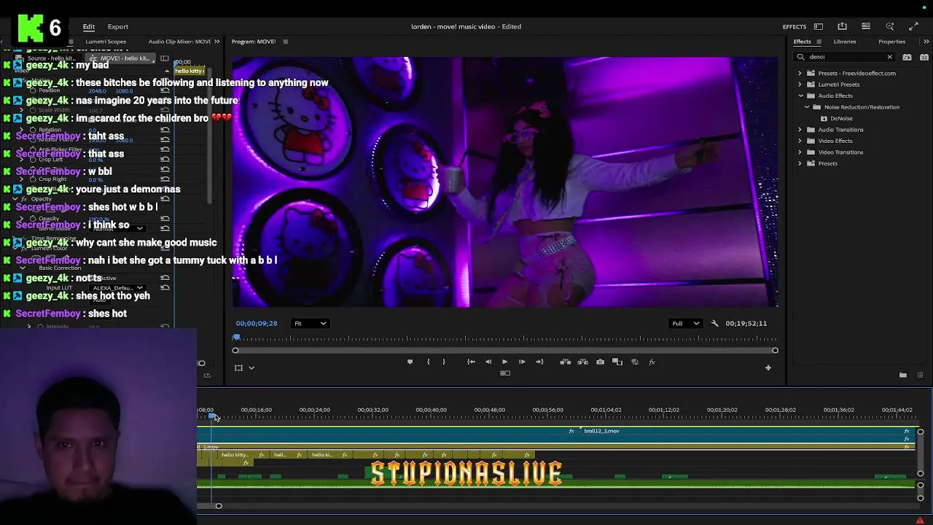Expand Presets - Freevideoeffect.com folder
The image size is (933, 525).
[x=800, y=73]
